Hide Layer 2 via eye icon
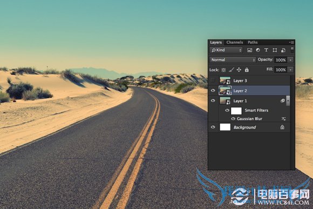Image resolution: width=313 pixels, height=209 pixels. (x=213, y=91)
